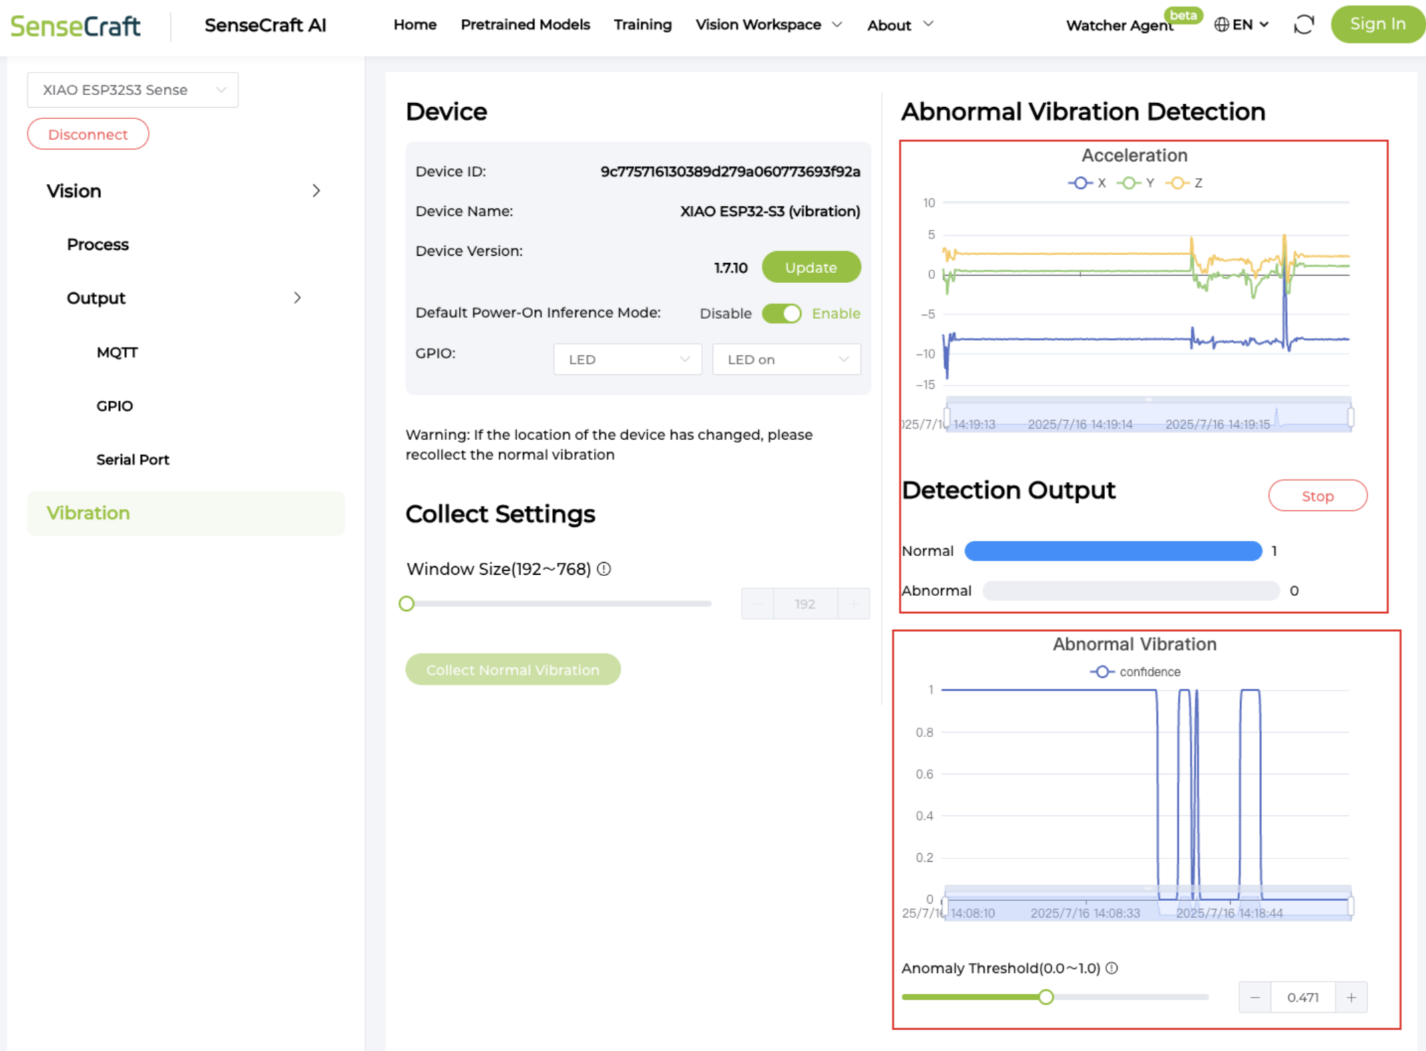Click the Sign In button
Viewport: 1426px width, 1051px height.
tap(1377, 24)
